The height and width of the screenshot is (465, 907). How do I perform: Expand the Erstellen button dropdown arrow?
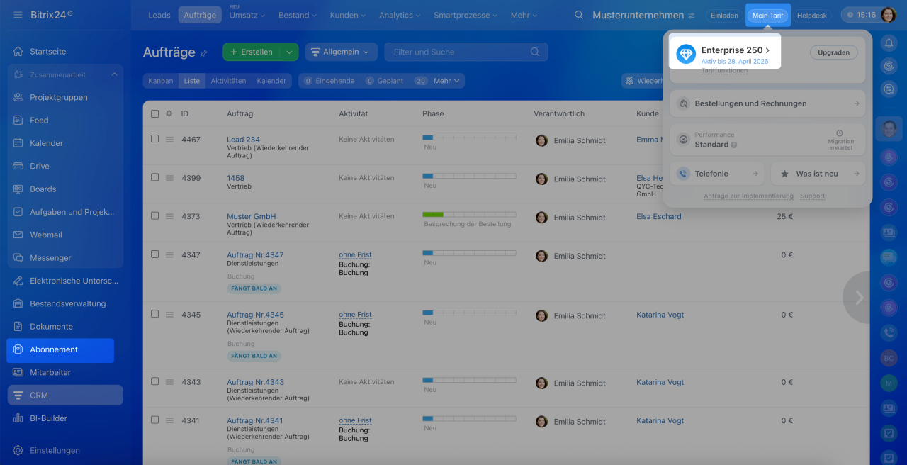[289, 52]
